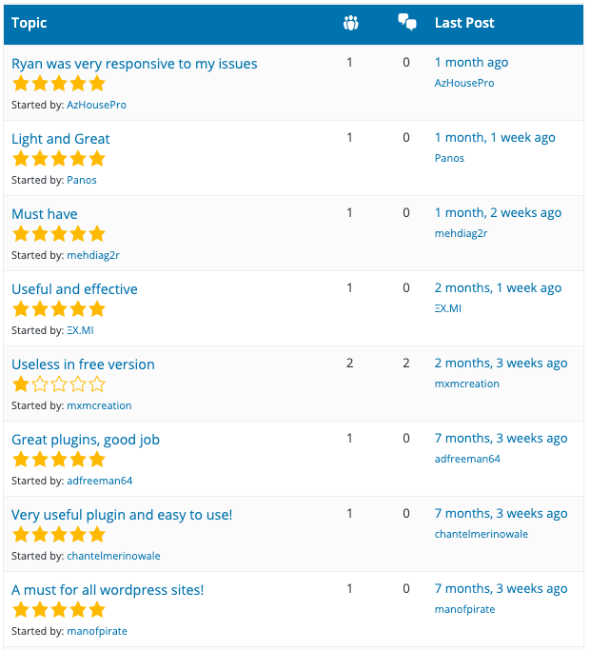
Task: Click star rating under A must for all wordpress sites!
Action: pyautogui.click(x=59, y=610)
